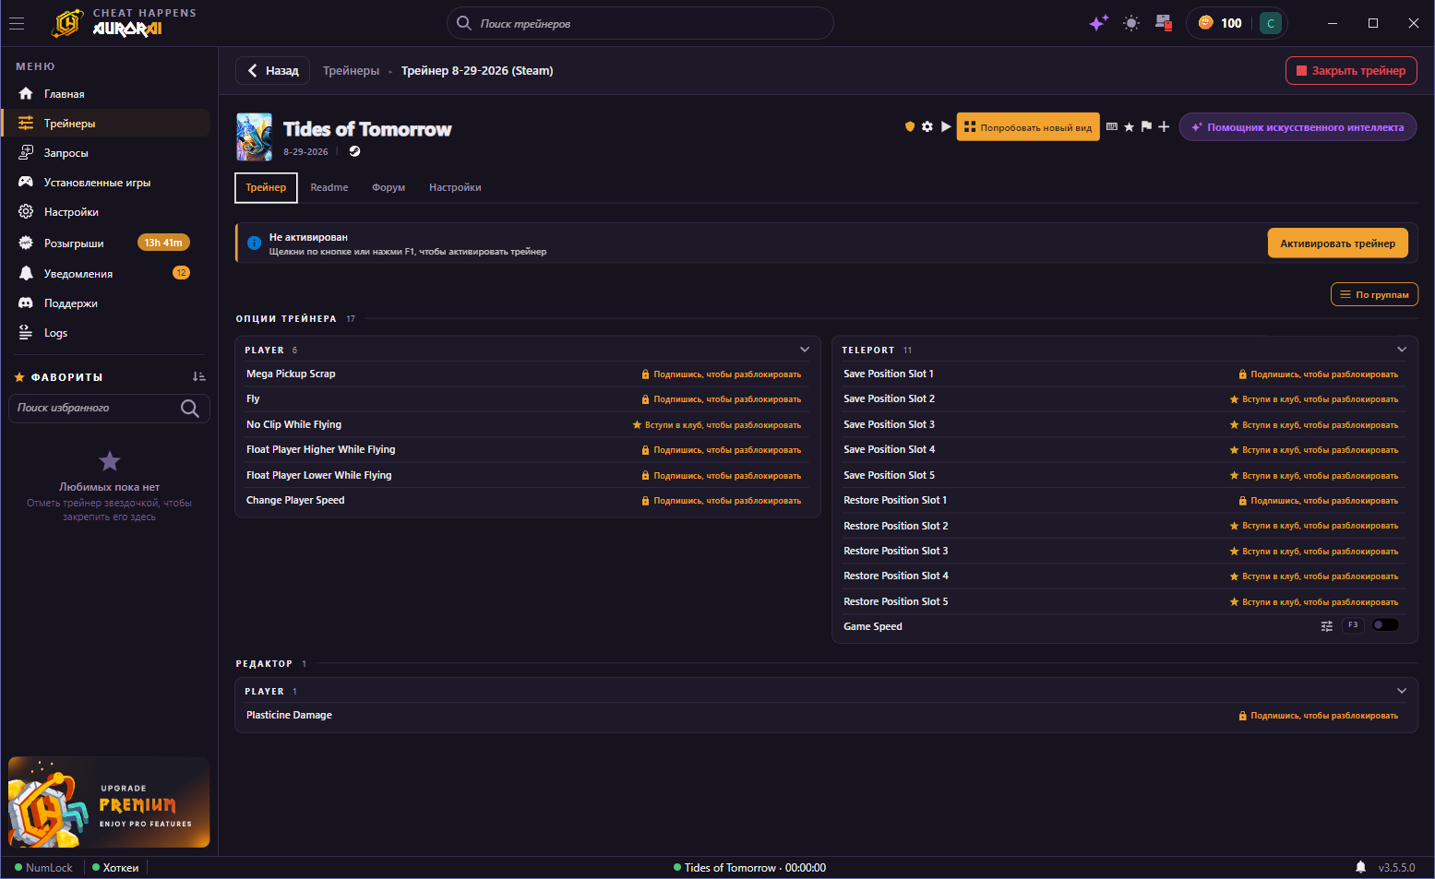1435x879 pixels.
Task: Click the subscribe-to-unlock link for Plasticine Damage
Action: point(1319,716)
